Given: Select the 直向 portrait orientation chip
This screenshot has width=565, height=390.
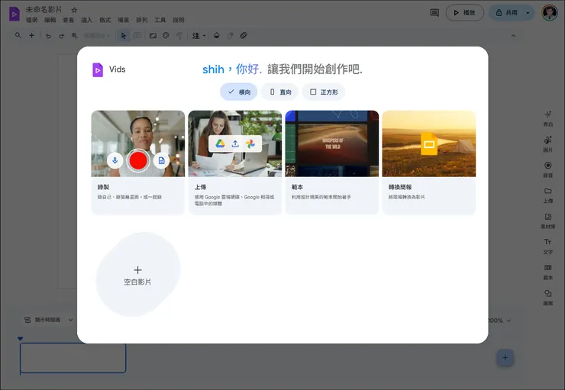Looking at the screenshot, I should pyautogui.click(x=280, y=92).
